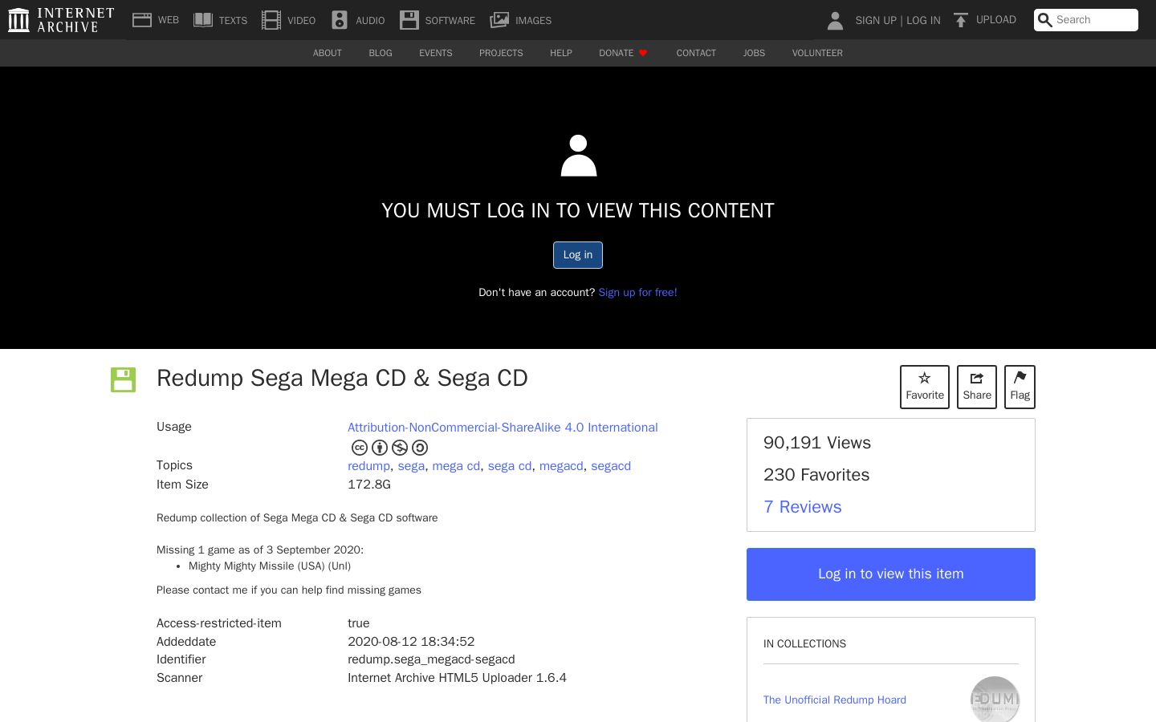Click the Video nav label

301,20
